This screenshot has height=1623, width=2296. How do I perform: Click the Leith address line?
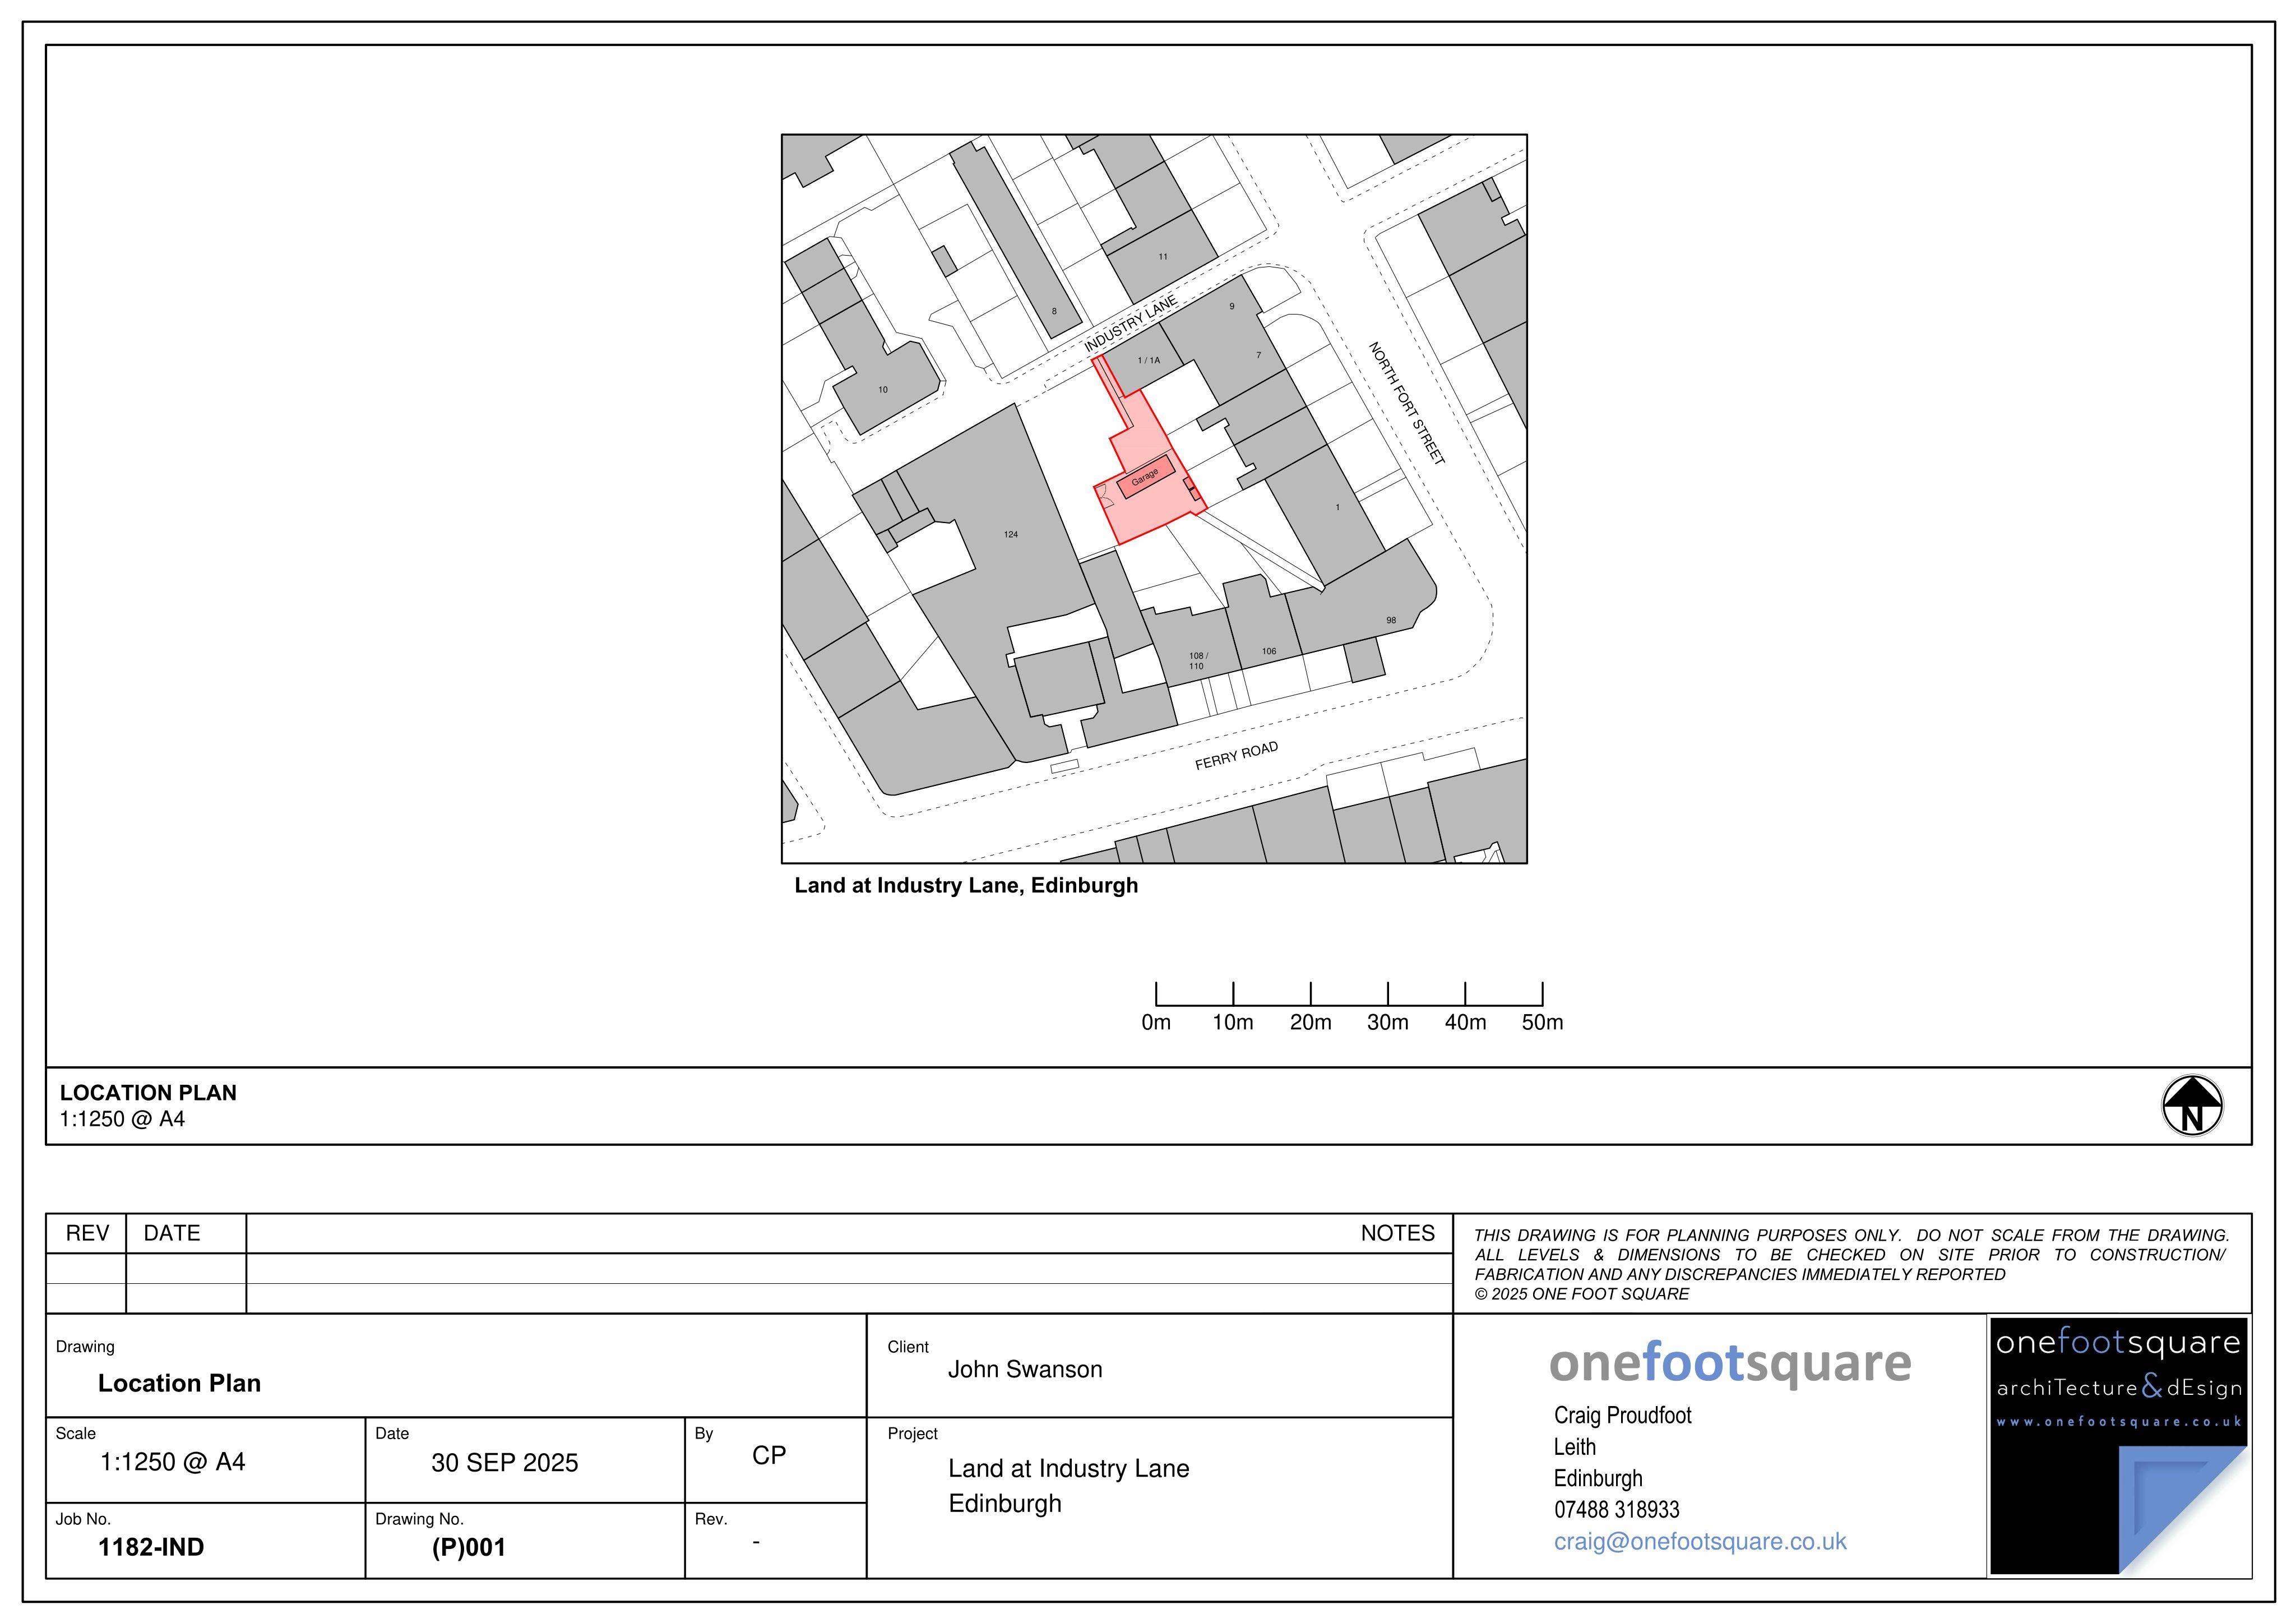[x=1574, y=1448]
